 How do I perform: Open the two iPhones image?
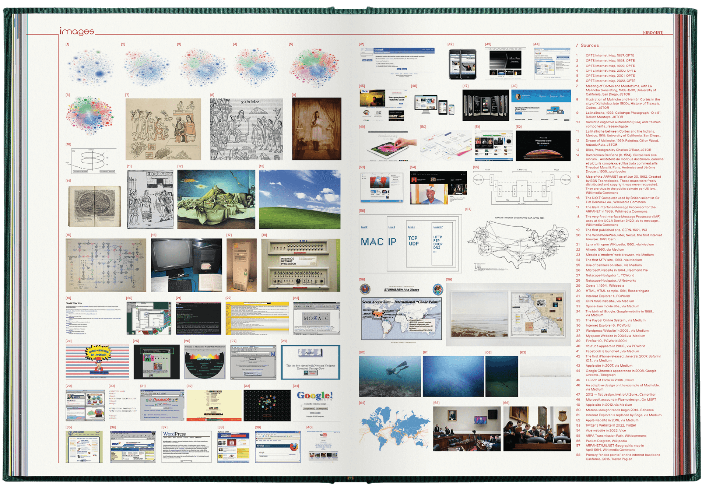[x=463, y=64]
